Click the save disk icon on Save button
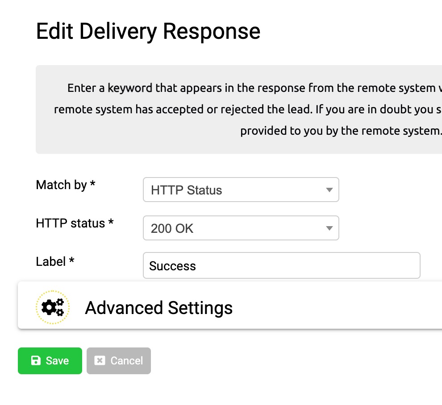Viewport: 442px width, 405px height. pos(36,360)
